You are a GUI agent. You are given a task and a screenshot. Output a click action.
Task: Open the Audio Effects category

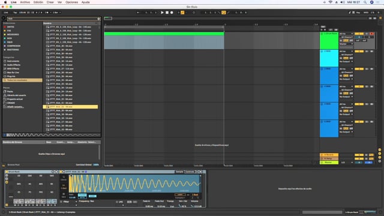(14, 65)
